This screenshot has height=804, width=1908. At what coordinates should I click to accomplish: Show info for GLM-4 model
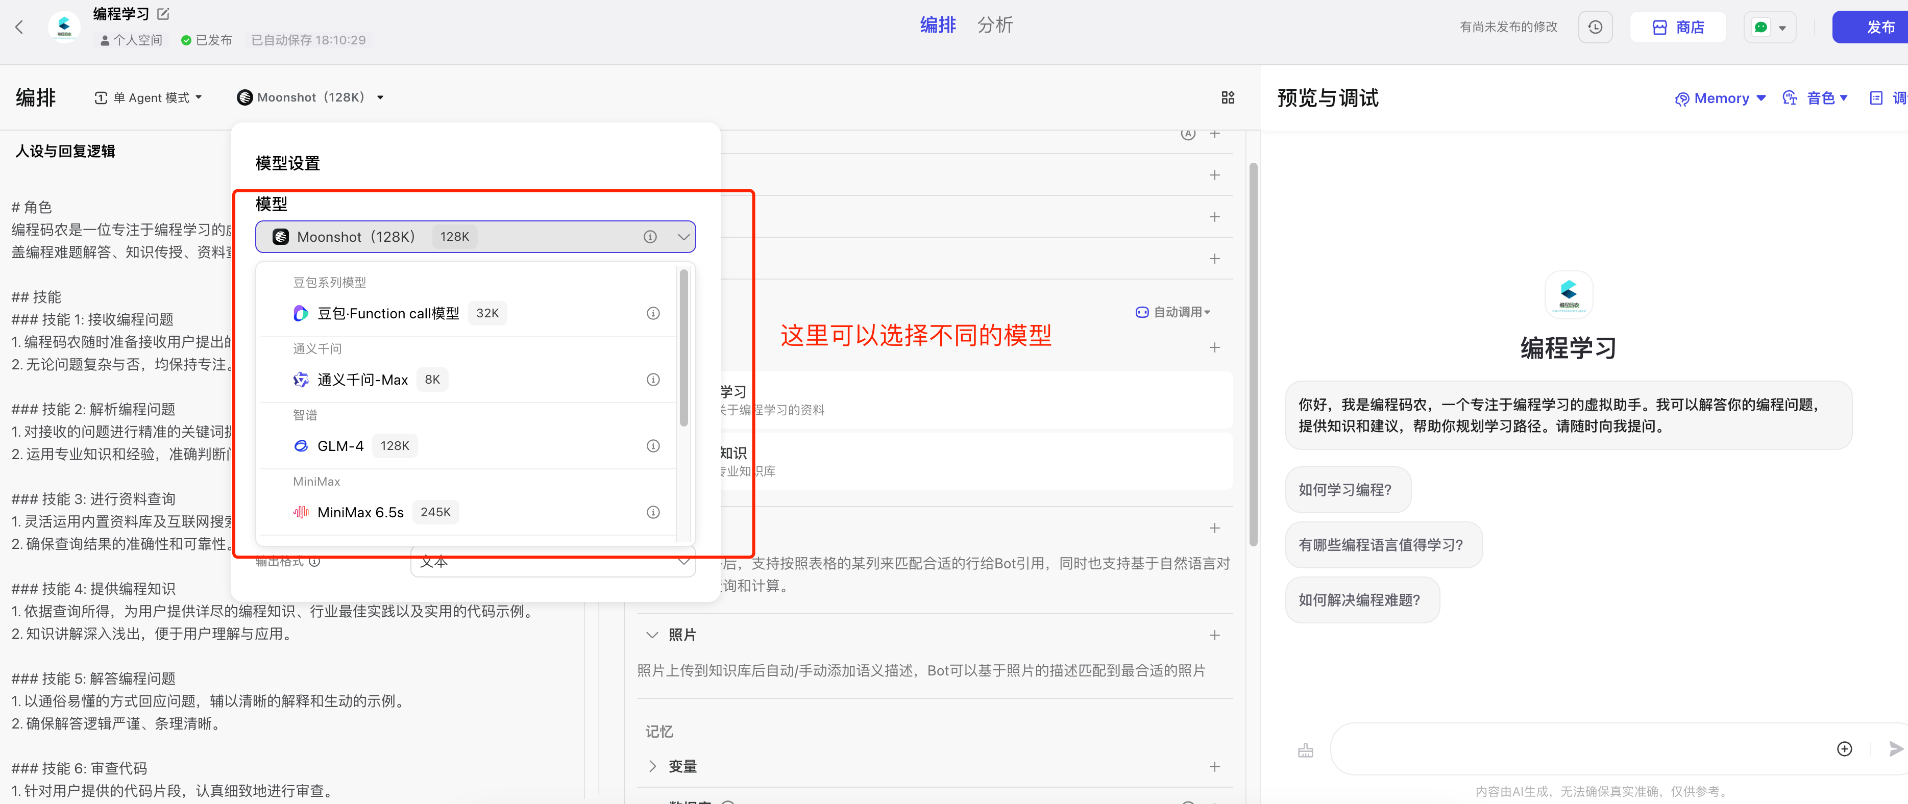pos(652,446)
